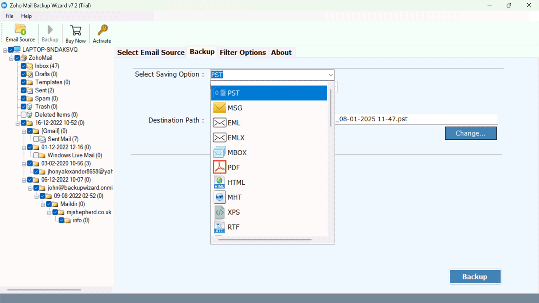Switch to the About tab
The width and height of the screenshot is (539, 303).
pos(281,52)
